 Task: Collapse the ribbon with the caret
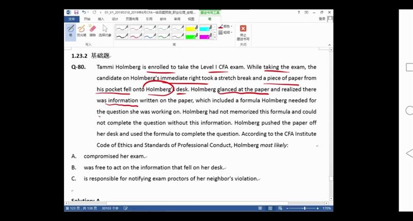click(329, 45)
